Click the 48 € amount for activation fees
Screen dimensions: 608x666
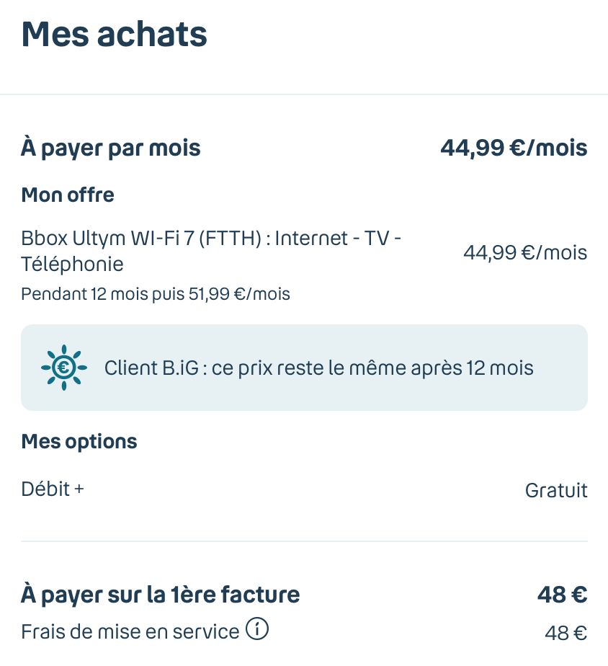[x=565, y=634]
